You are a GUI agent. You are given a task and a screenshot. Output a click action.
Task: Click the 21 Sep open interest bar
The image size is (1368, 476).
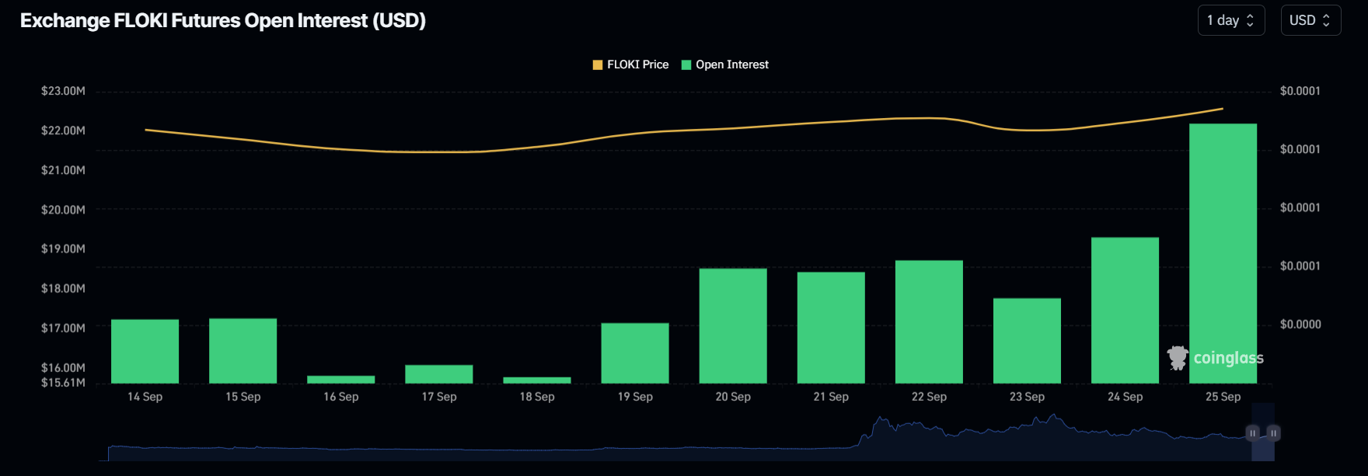pos(830,328)
